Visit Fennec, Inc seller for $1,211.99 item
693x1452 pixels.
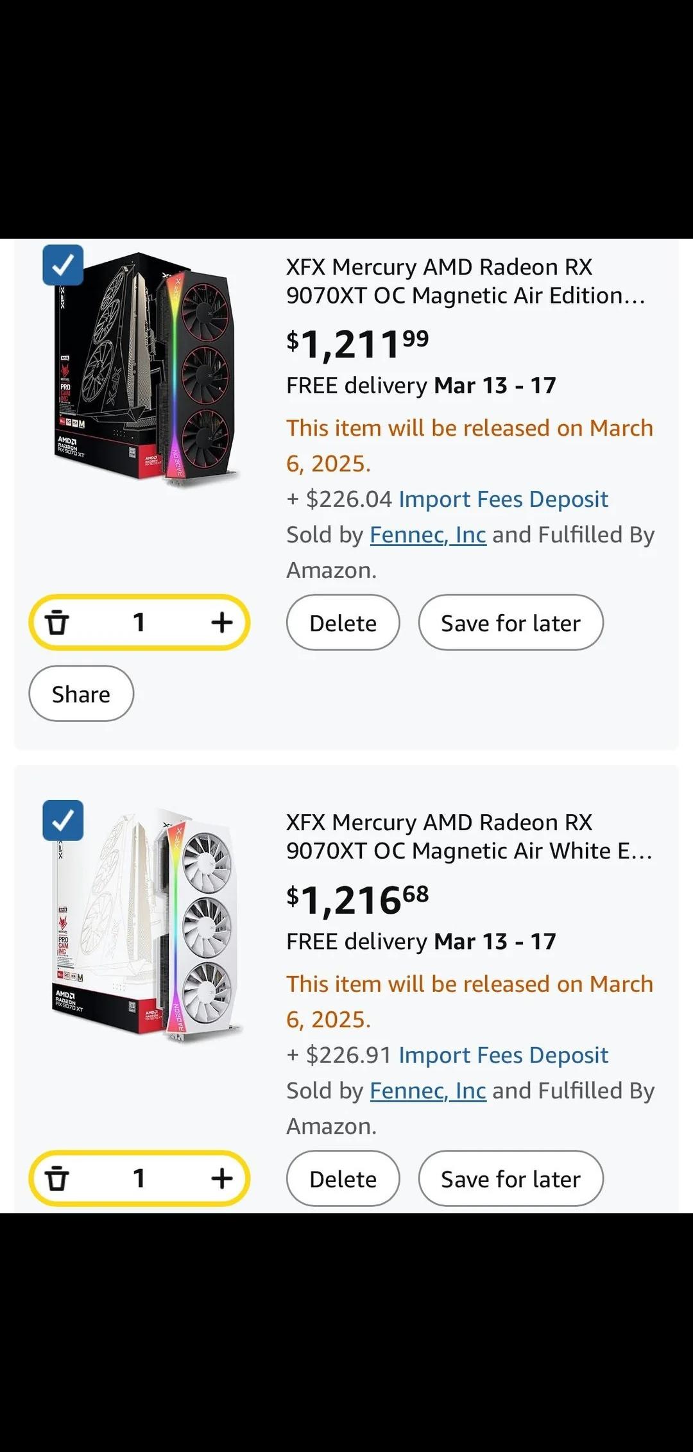click(427, 534)
